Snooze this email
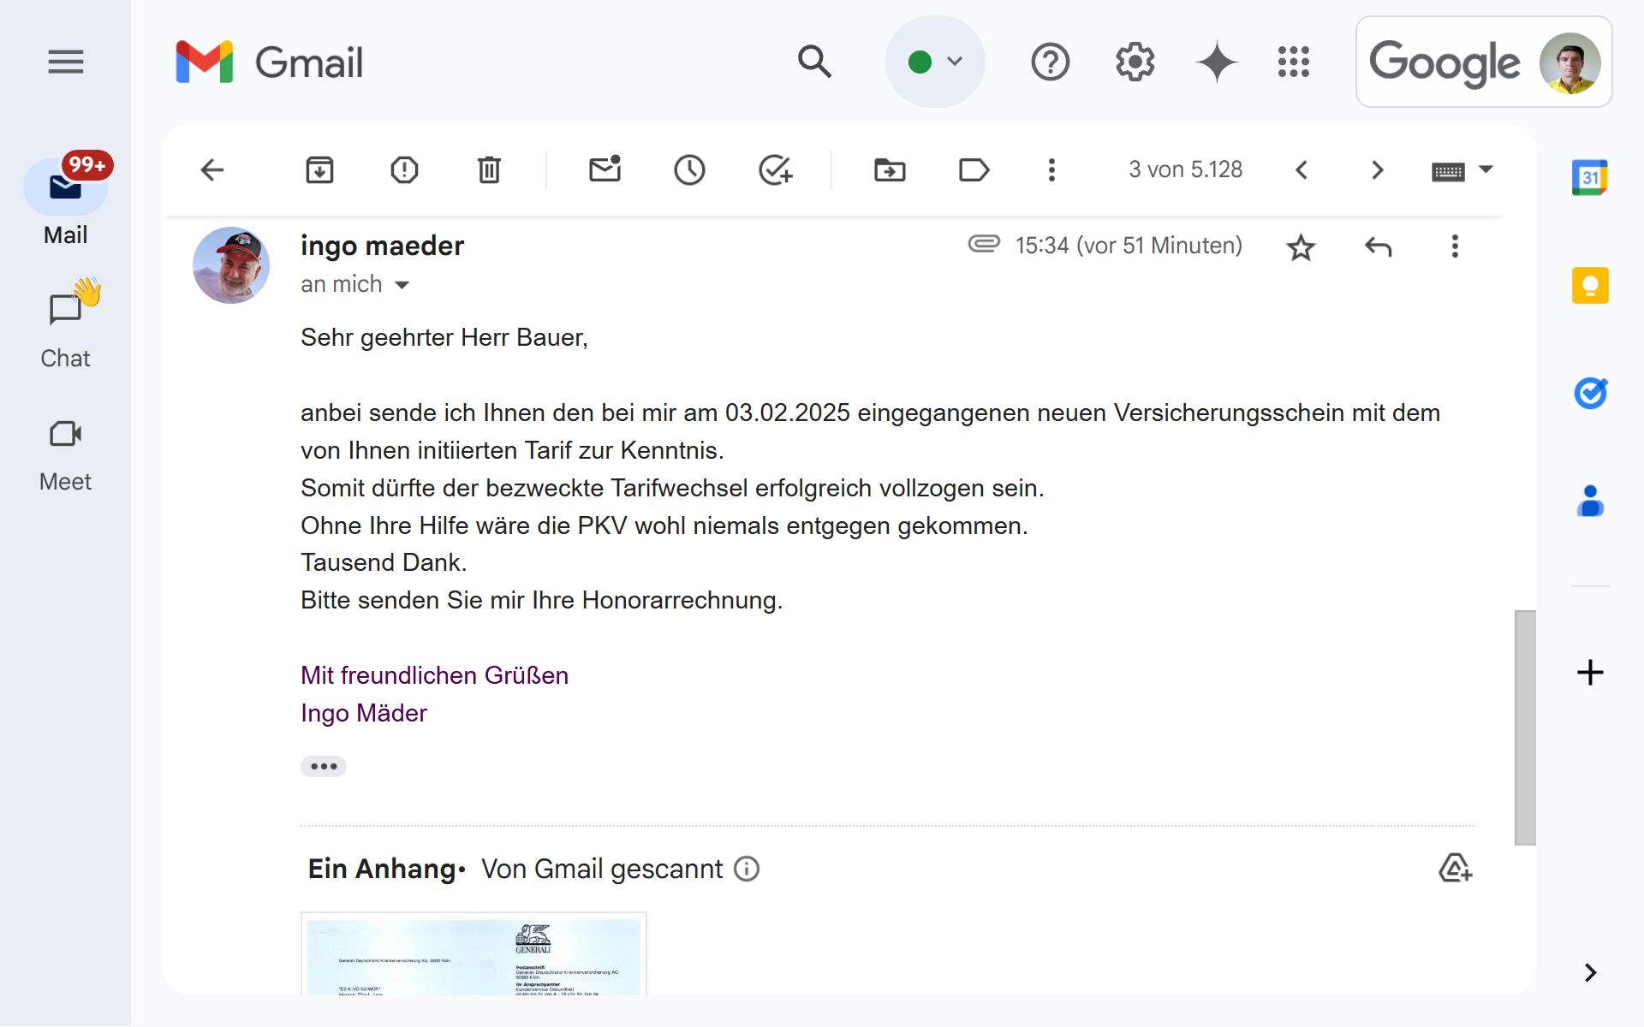 [x=690, y=169]
